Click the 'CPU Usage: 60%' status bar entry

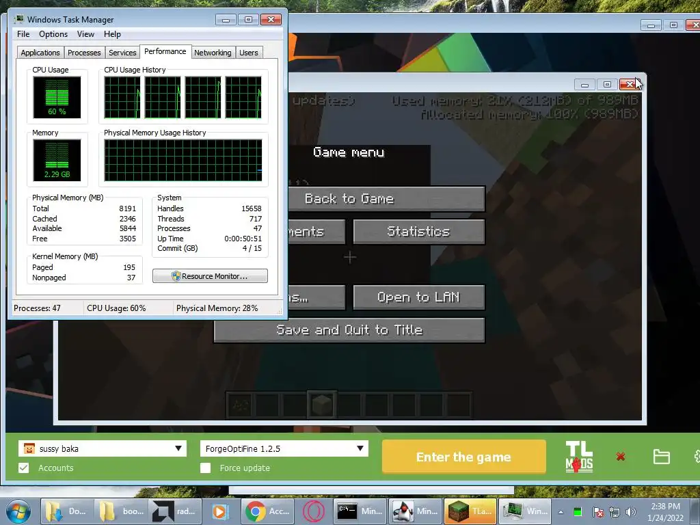[x=116, y=308]
